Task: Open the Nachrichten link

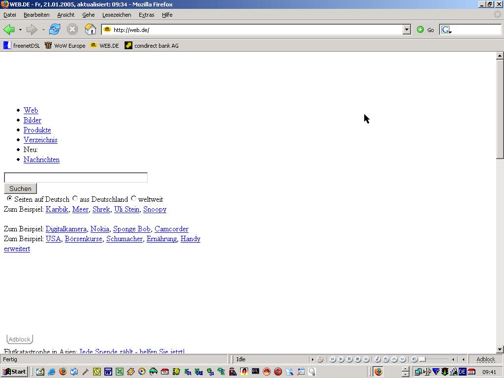Action: pos(41,159)
